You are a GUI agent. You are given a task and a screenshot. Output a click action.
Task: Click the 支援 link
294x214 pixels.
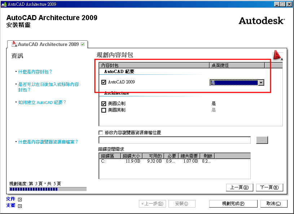(10, 205)
